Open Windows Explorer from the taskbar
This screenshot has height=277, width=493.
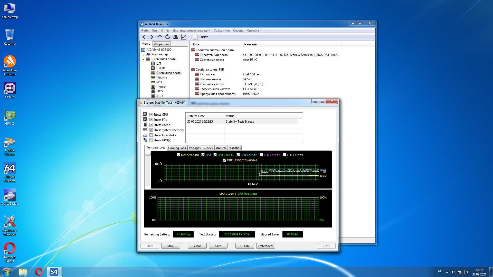pos(23,272)
